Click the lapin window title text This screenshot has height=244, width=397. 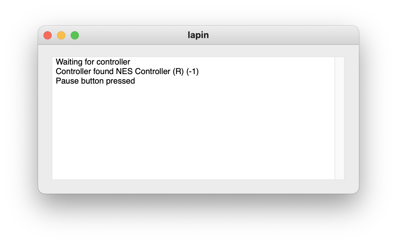(198, 35)
